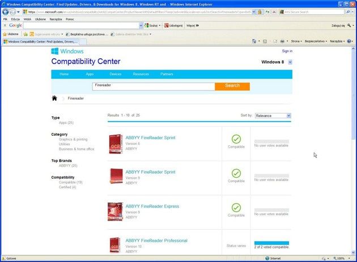Close the Google toolbar with X
The width and height of the screenshot is (357, 262).
pos(5,25)
